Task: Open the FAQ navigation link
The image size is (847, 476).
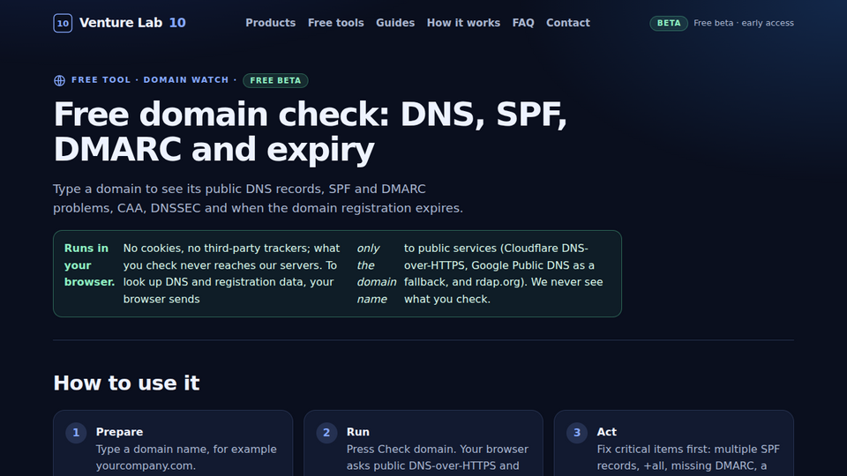Action: point(523,23)
